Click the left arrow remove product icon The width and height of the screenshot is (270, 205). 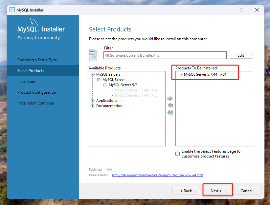pos(170,105)
